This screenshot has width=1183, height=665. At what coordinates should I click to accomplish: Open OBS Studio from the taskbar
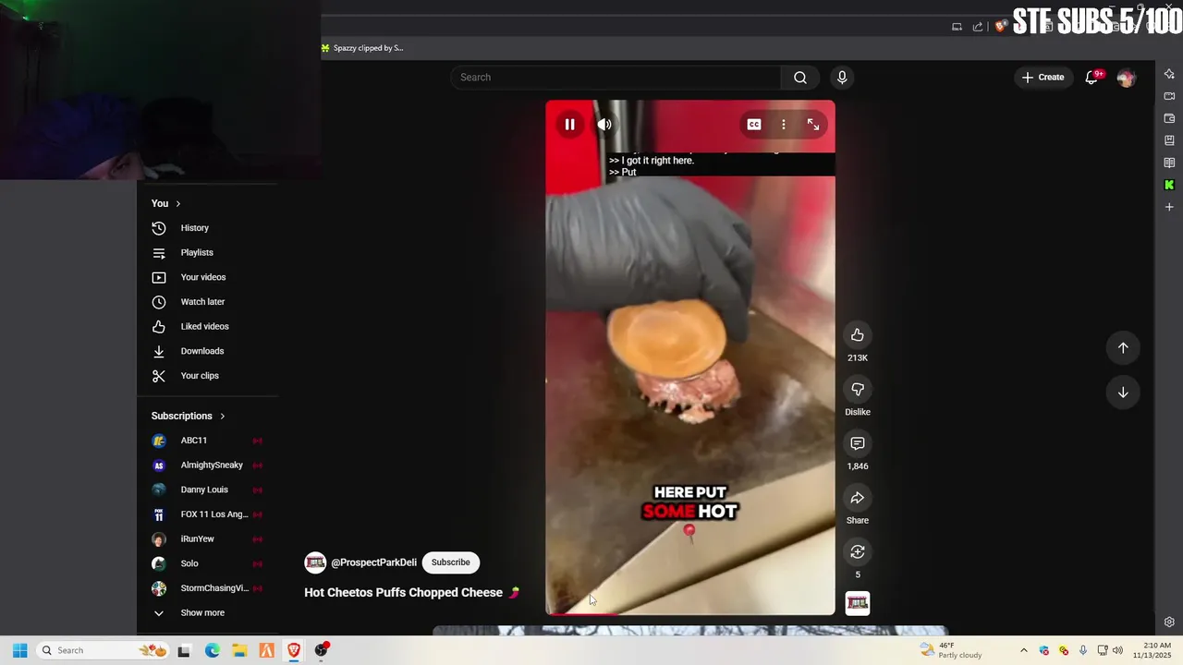tap(322, 650)
